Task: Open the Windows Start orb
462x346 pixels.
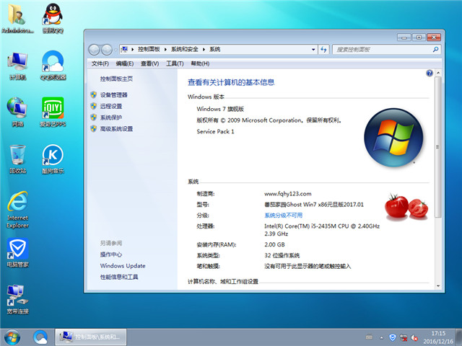Action: tap(12, 337)
